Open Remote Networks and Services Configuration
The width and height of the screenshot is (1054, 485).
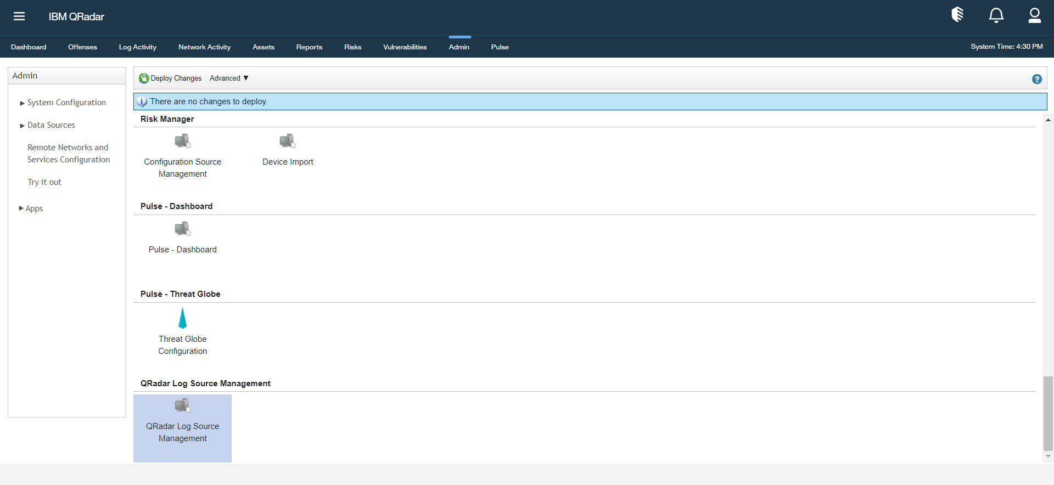(x=69, y=154)
